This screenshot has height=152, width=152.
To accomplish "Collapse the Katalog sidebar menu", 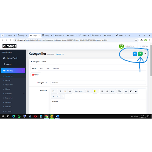I will (x=13, y=71).
